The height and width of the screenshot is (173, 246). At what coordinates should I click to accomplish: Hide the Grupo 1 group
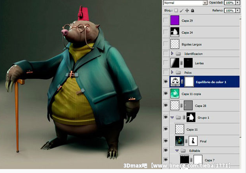pyautogui.click(x=166, y=117)
